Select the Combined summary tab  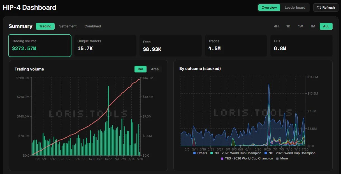point(93,26)
